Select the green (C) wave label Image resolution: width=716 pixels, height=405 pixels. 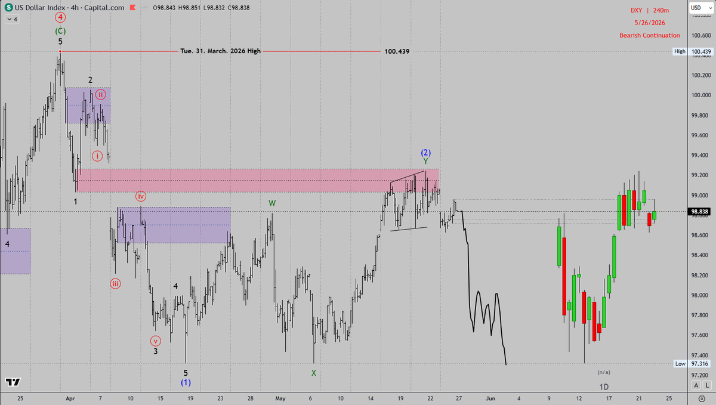[x=60, y=31]
